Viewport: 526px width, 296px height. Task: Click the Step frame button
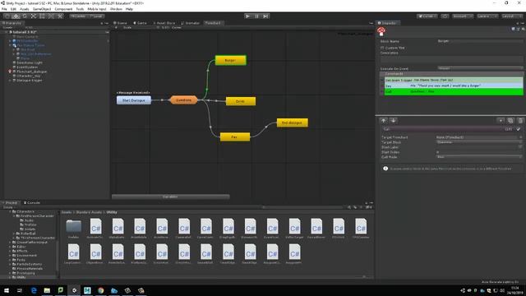tap(265, 16)
